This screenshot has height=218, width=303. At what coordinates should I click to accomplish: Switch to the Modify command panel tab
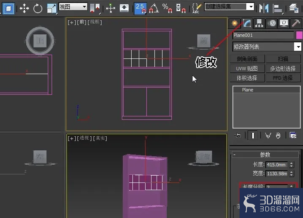tap(247, 23)
